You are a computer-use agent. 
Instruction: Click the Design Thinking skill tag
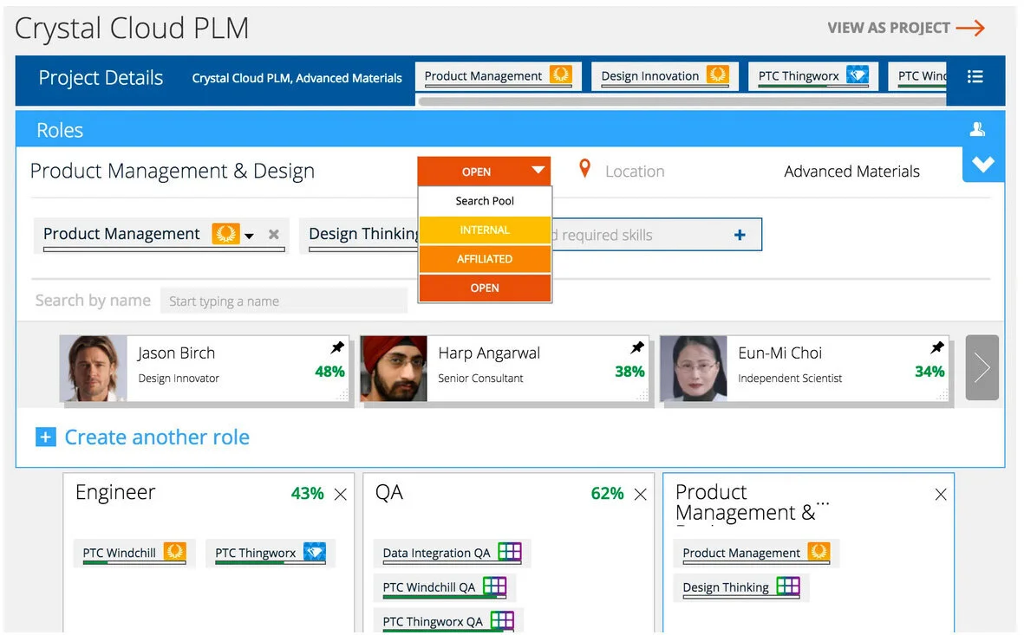(360, 235)
